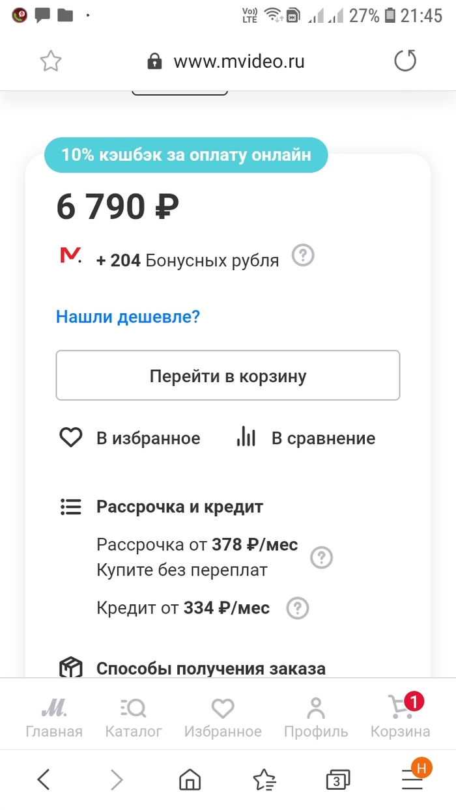456x810 pixels.
Task: Open the browser bookmarks list icon
Action: (264, 779)
